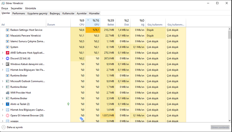The image size is (232, 132).
Task: Expand the Alıntı ve Taslak (2) group
Action: (3, 104)
